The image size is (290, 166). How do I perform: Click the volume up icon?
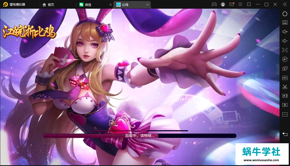[x=285, y=32]
